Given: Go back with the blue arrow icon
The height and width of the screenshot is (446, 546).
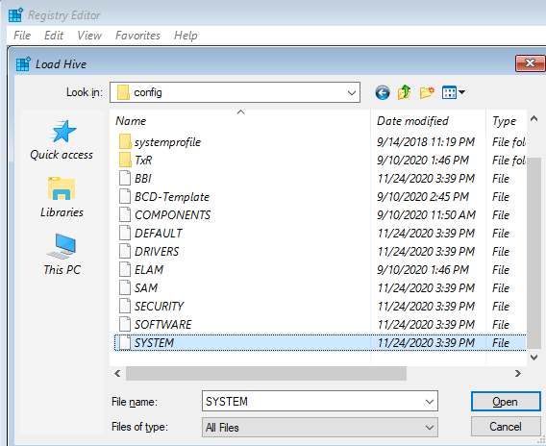Looking at the screenshot, I should 383,92.
